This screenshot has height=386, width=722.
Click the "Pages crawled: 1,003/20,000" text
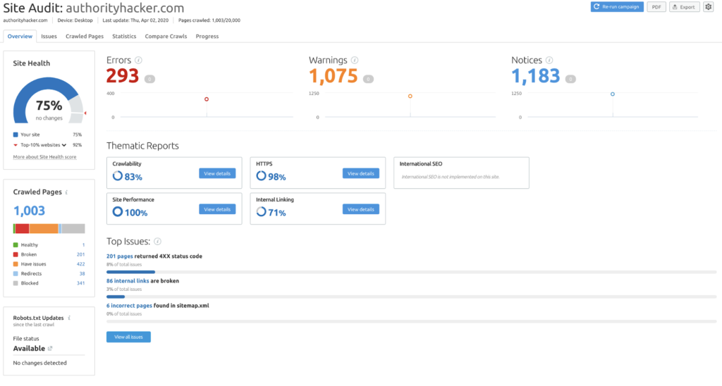click(x=209, y=20)
